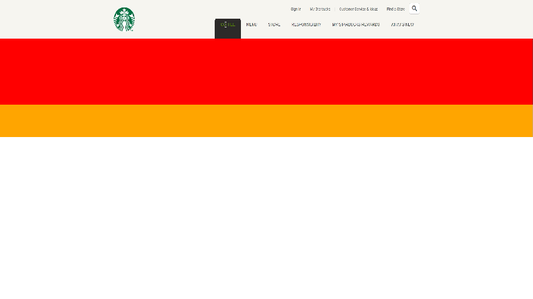
Task: Go to the Store tab
Action: coord(274,25)
